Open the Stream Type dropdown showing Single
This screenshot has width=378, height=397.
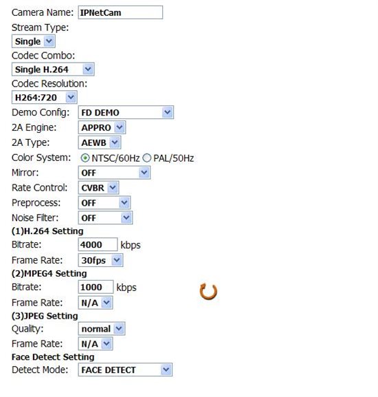tap(34, 41)
